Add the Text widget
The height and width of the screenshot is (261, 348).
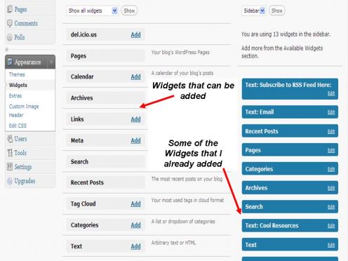pos(135,246)
